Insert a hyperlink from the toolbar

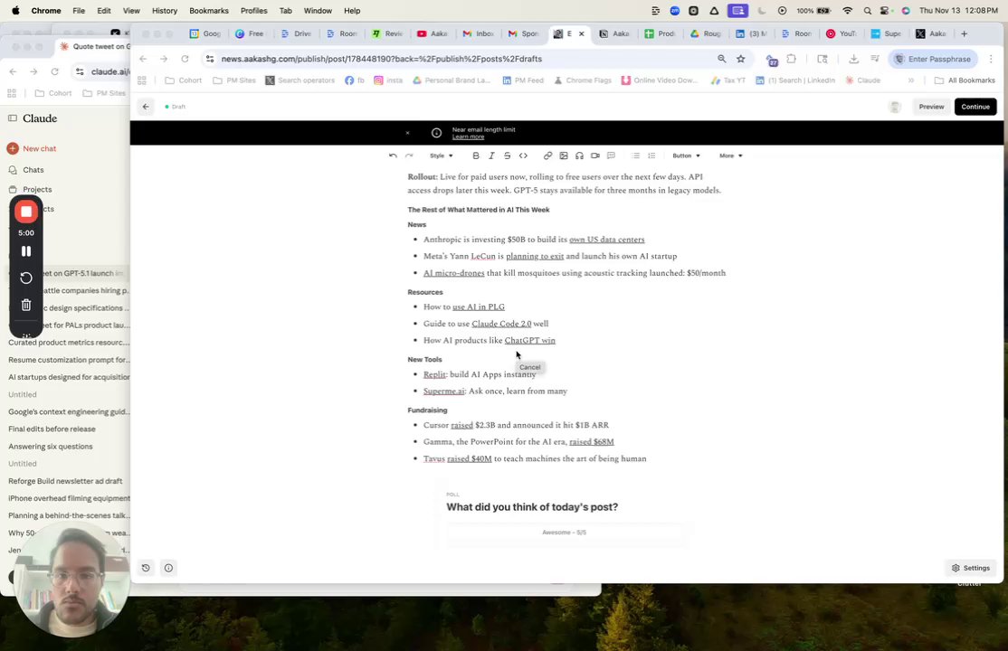coord(547,156)
